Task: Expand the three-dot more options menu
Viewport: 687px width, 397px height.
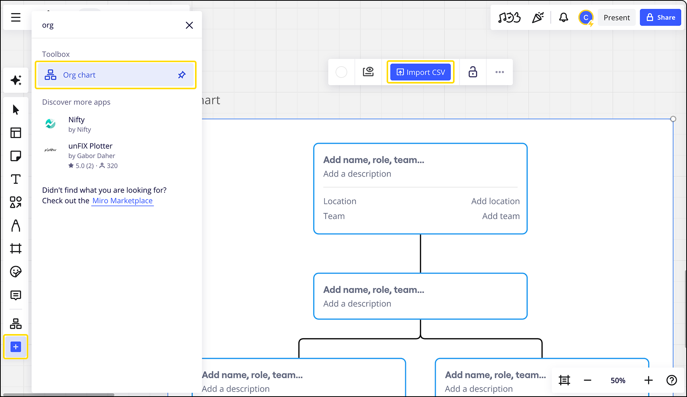Action: [499, 72]
